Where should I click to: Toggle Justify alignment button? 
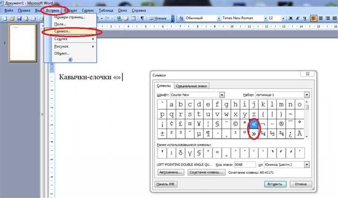335,18
